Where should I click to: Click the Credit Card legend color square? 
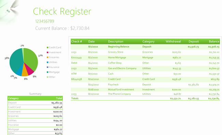tap(47, 47)
